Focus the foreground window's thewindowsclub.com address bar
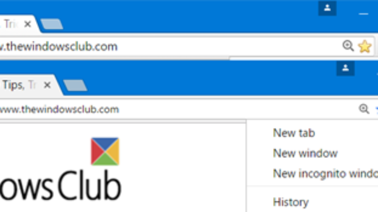The image size is (378, 212). pyautogui.click(x=176, y=109)
